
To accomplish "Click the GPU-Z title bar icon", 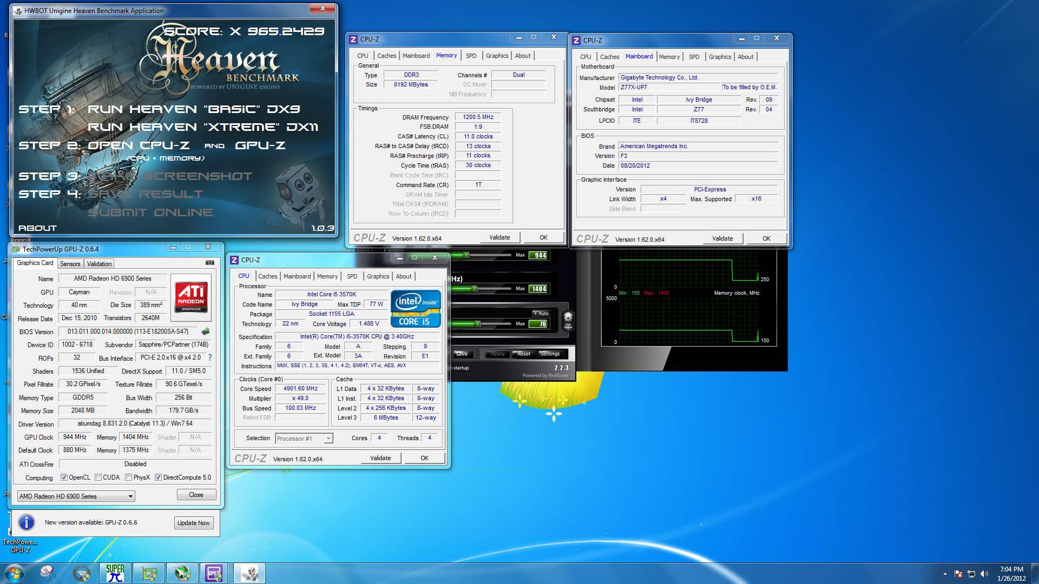I will [x=16, y=249].
